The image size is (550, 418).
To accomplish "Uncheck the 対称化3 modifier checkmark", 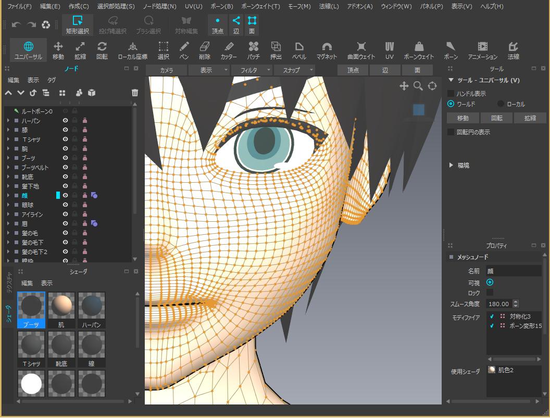I will [x=492, y=316].
